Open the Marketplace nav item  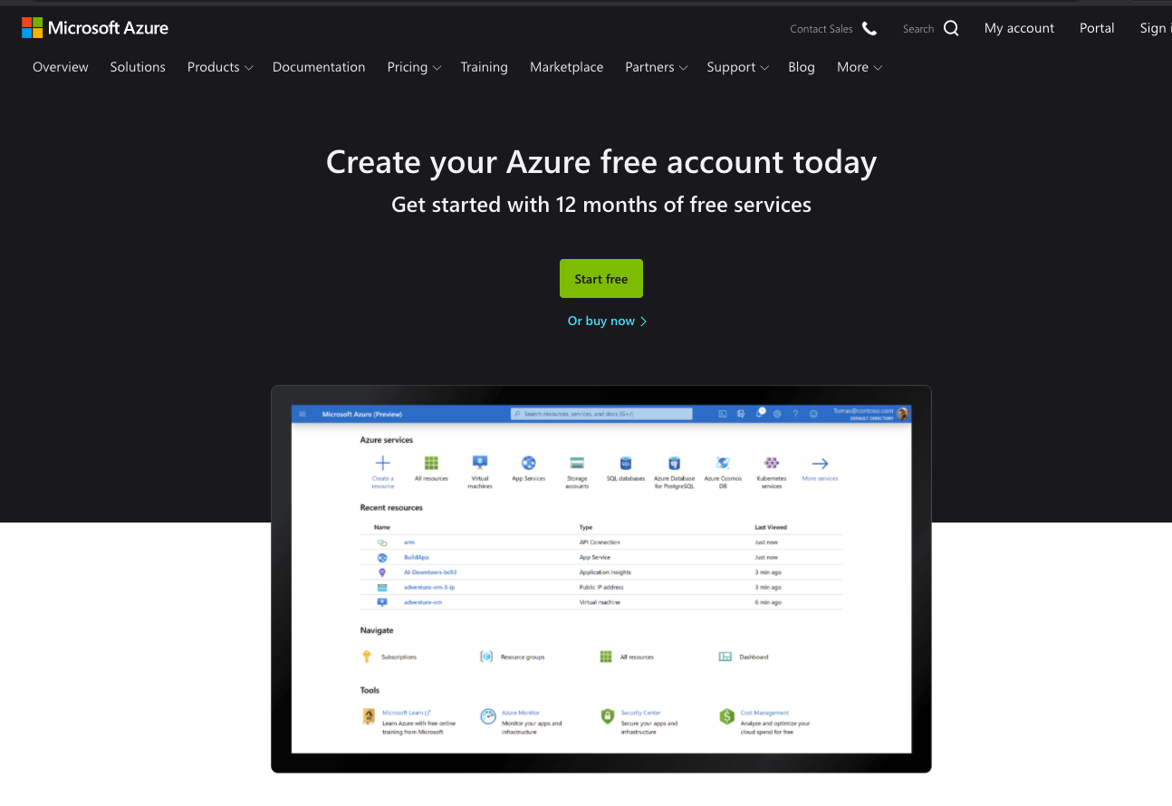coord(567,67)
